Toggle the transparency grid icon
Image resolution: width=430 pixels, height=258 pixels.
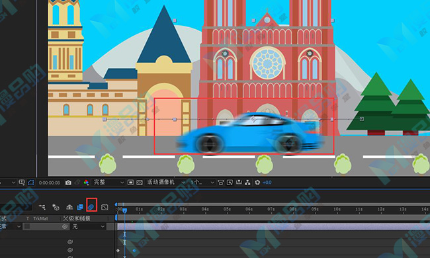tap(140, 183)
